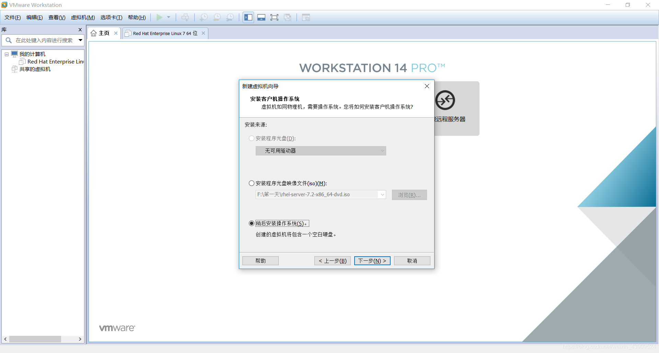Click the 共享的虚拟机 shared icon

(x=14, y=69)
